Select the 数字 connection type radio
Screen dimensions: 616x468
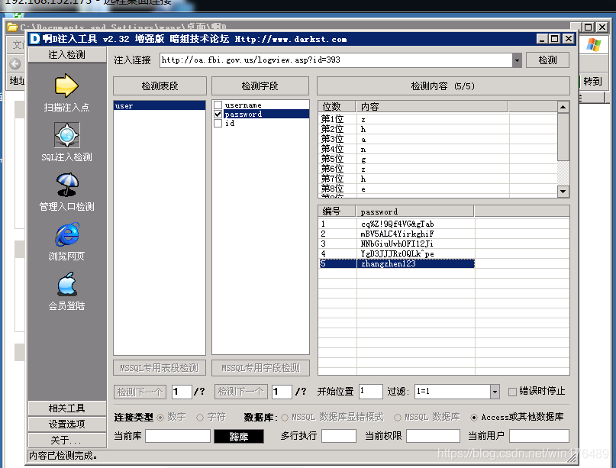(160, 418)
